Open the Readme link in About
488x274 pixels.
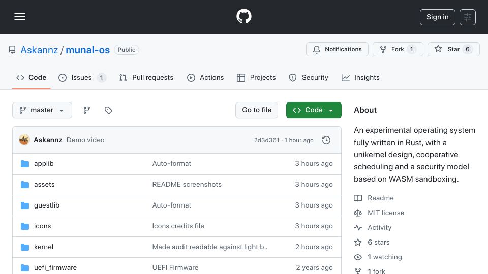381,198
